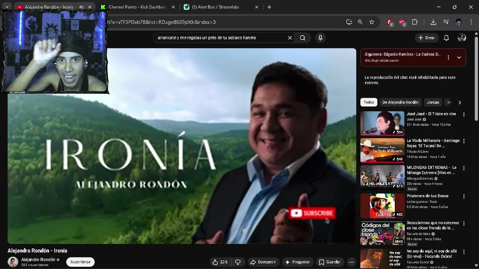Click the first red extension icon in toolbar
479x269 pixels.
390,22
